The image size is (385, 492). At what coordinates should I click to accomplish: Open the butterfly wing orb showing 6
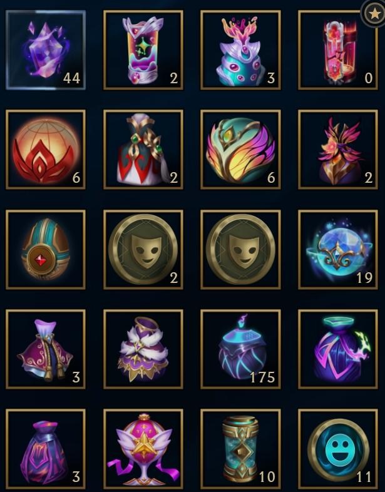[x=240, y=150]
